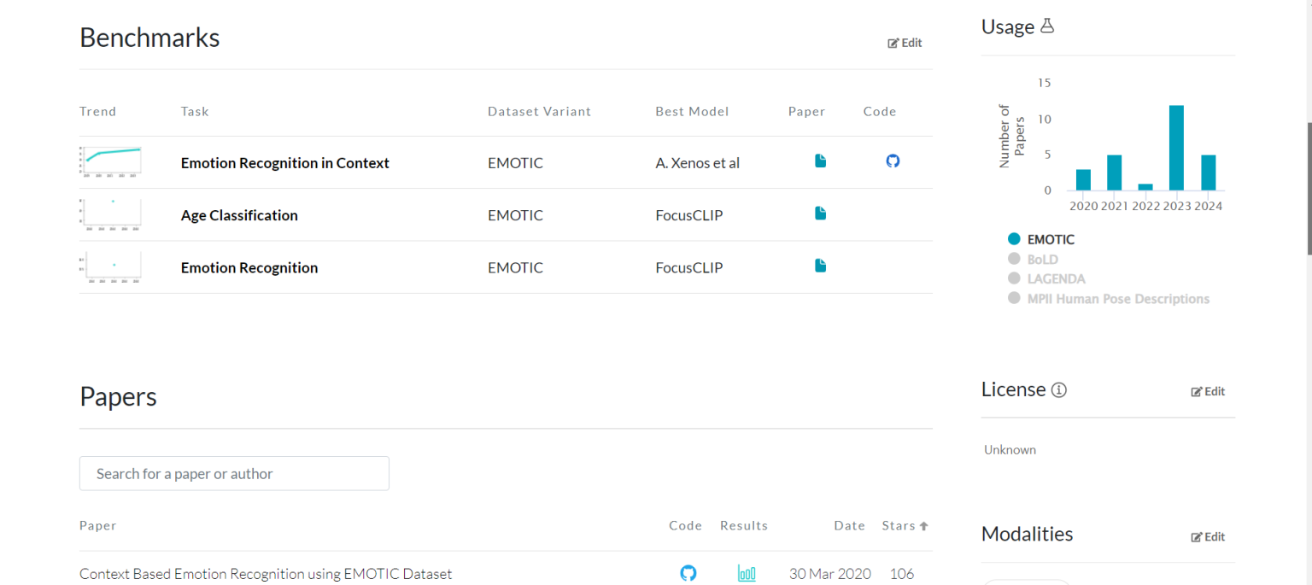Select the Benchmarks section heading

point(149,38)
